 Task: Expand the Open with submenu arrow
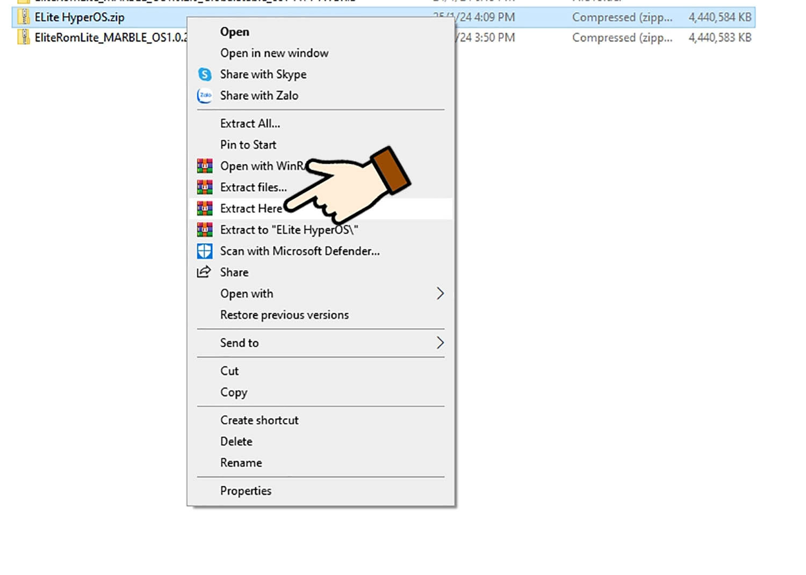[x=440, y=293]
